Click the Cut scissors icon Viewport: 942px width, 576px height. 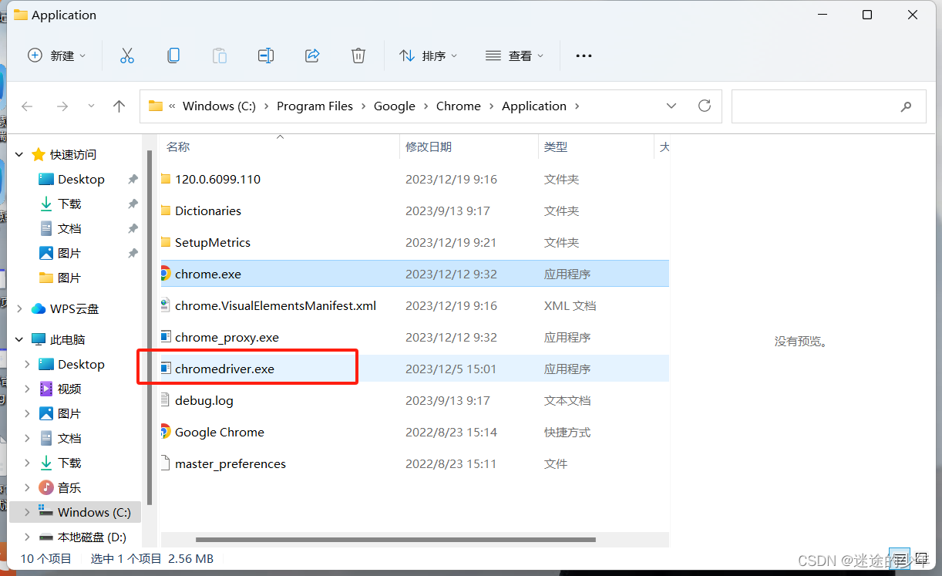(x=127, y=56)
